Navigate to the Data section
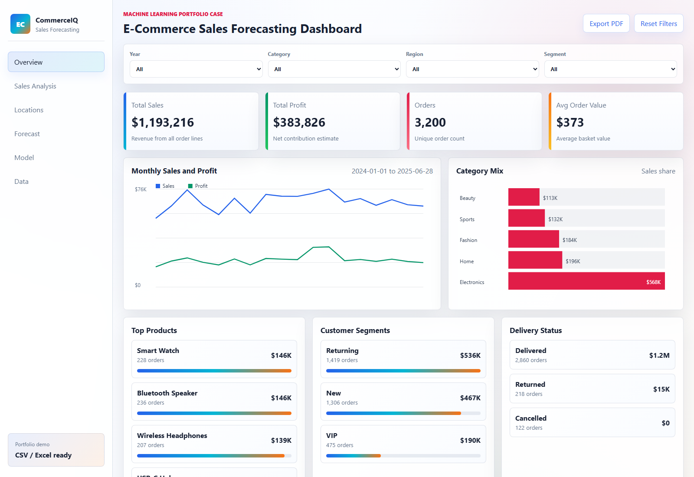Image resolution: width=694 pixels, height=477 pixels. coord(56,181)
